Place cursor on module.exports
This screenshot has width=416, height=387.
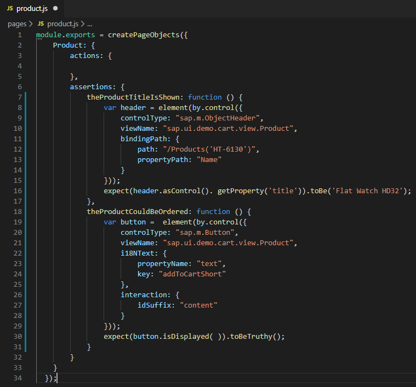pyautogui.click(x=65, y=35)
